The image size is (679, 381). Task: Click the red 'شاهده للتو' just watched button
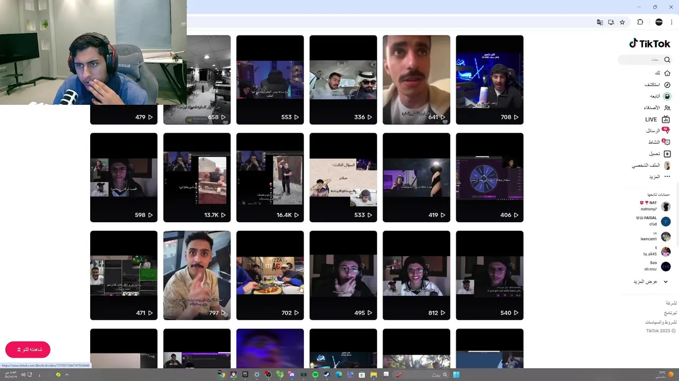tap(28, 350)
